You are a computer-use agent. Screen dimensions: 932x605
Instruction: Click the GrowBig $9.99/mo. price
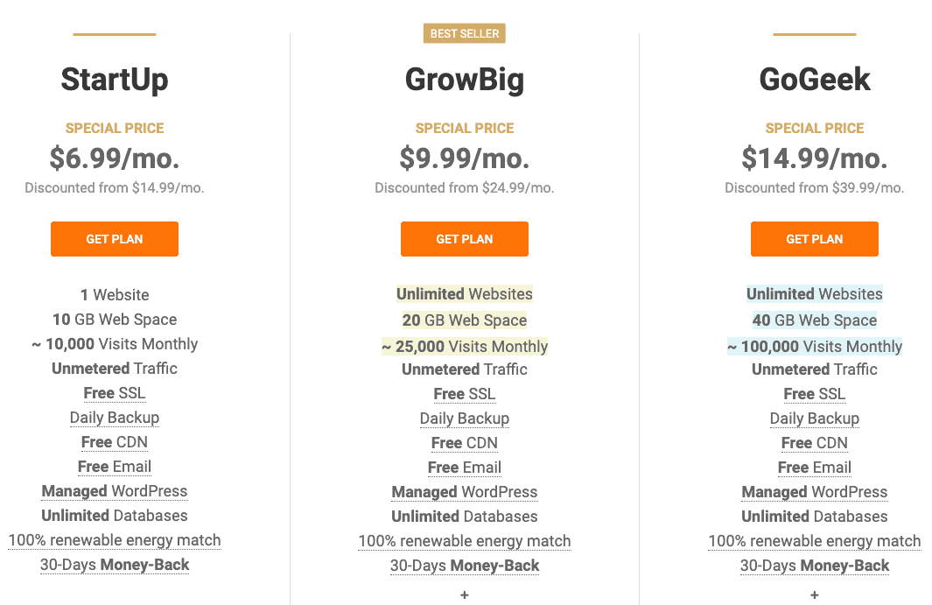[x=465, y=158]
